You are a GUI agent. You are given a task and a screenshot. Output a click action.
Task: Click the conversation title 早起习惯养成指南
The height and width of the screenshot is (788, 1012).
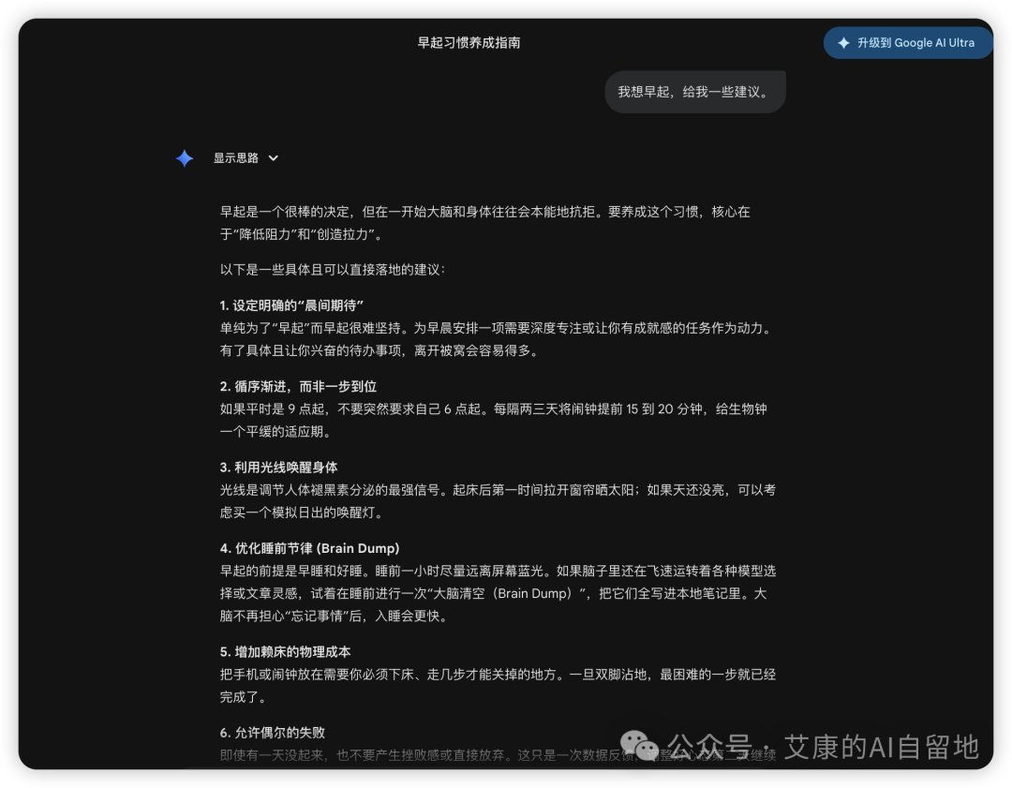(x=469, y=42)
